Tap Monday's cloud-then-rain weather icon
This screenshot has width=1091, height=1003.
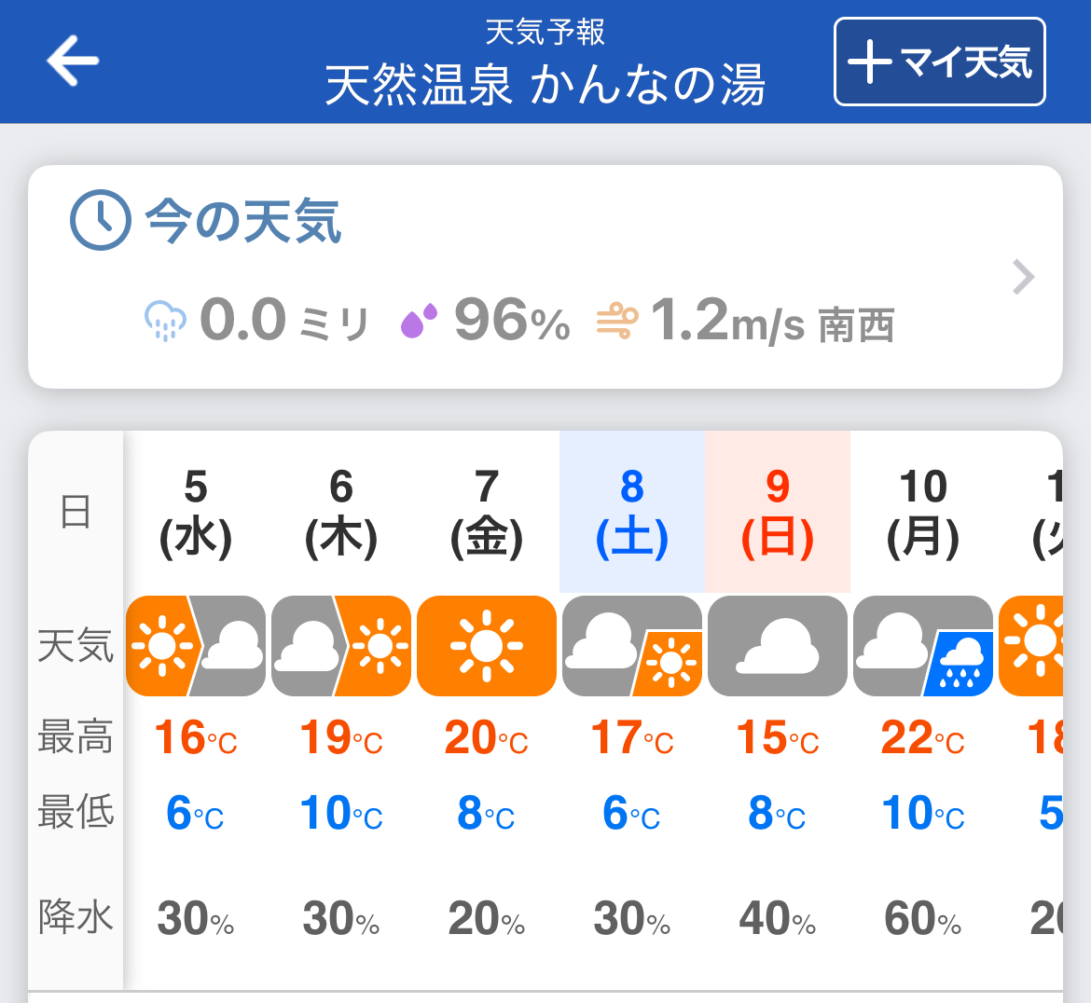(922, 646)
